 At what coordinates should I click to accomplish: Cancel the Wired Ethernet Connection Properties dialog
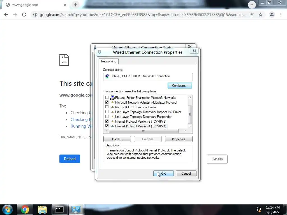pos(186,174)
